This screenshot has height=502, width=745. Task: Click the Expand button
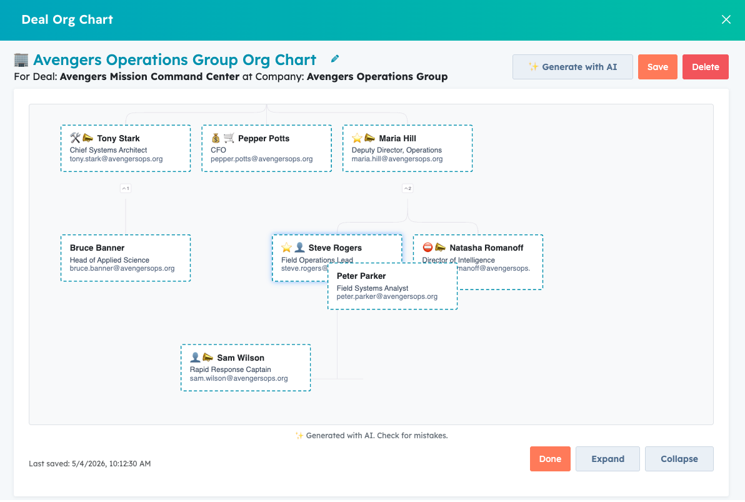pos(607,459)
